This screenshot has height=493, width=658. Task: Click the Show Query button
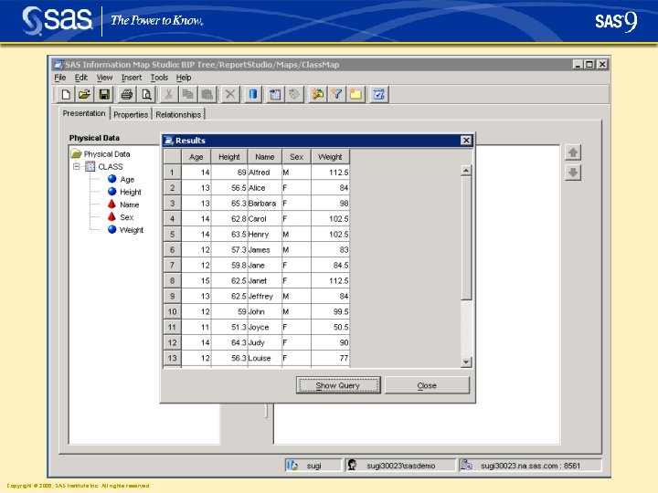tap(338, 385)
